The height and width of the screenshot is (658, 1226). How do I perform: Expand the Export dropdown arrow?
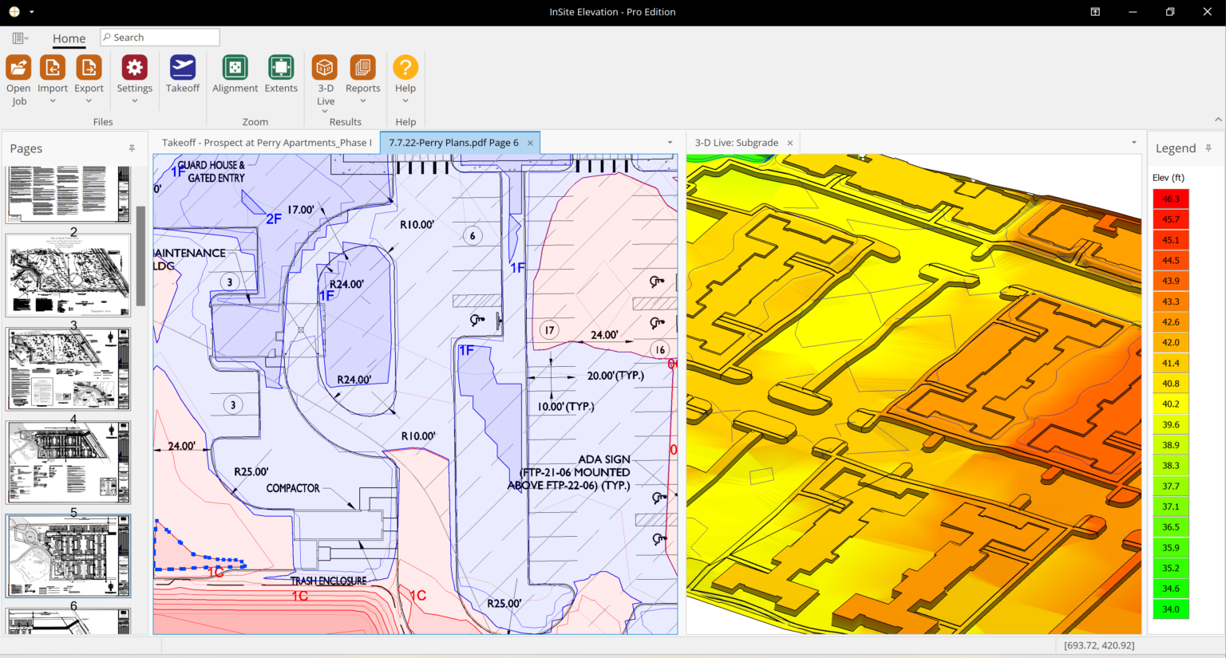89,101
